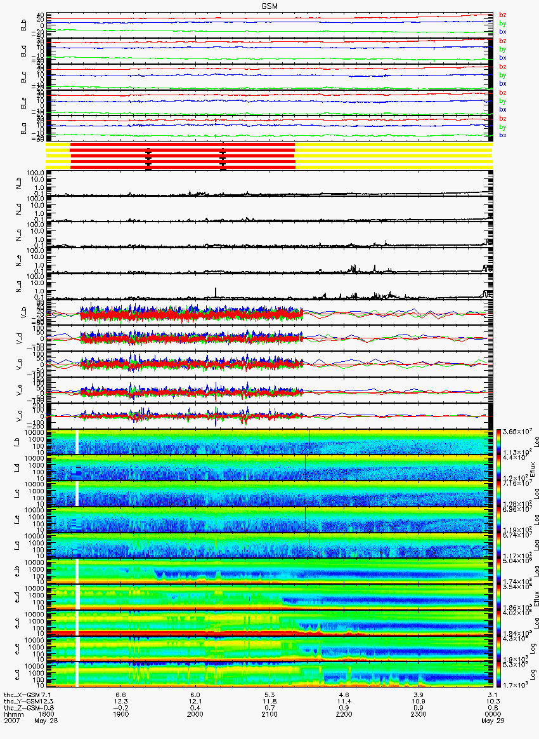Image resolution: width=539 pixels, height=739 pixels.
Task: Click the 1800 time tick label
Action: click(x=46, y=714)
